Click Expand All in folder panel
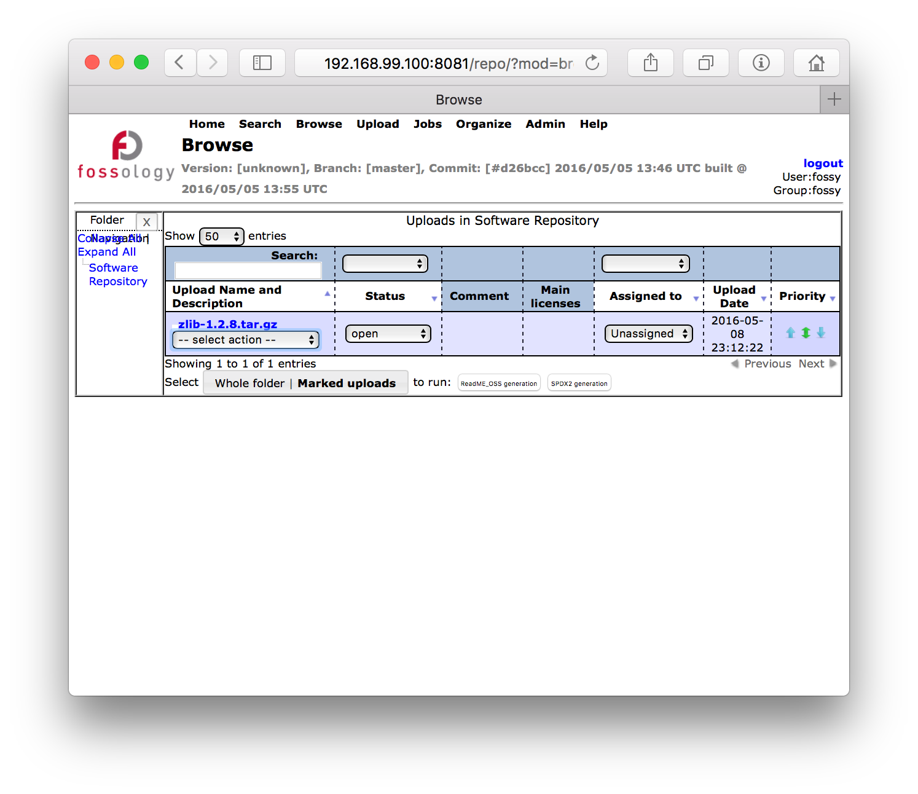 [107, 252]
